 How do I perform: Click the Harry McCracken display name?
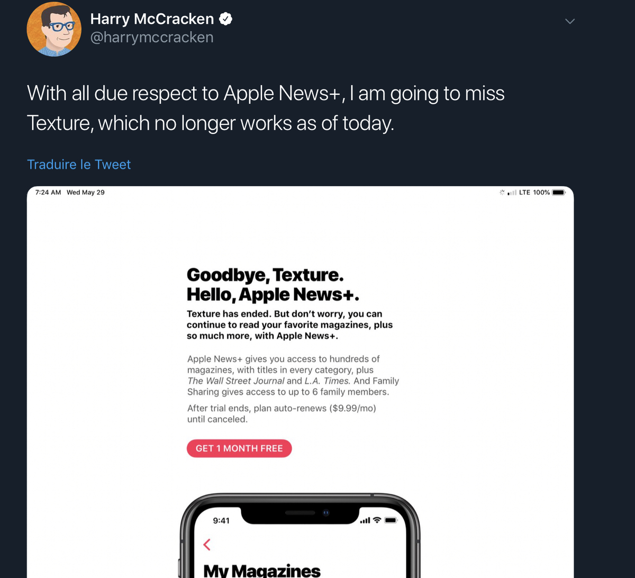152,19
